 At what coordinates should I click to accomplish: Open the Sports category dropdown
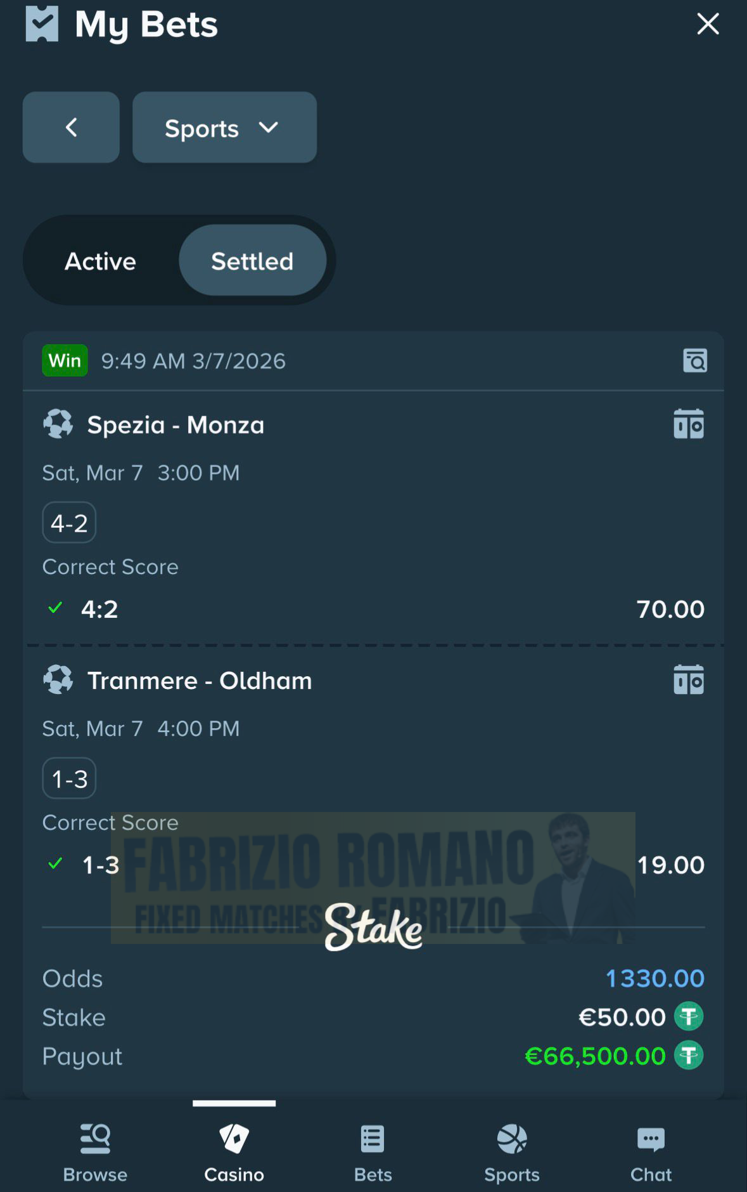point(224,127)
